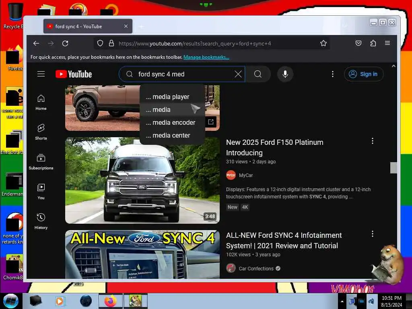412x309 pixels.
Task: Select the 'media encoder' suggestion
Action: pyautogui.click(x=172, y=122)
